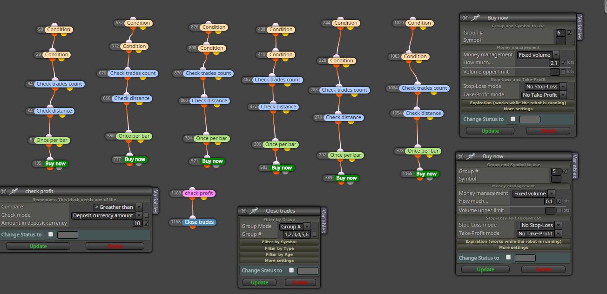Toggle Amount in deposit currency checkbox

click(147, 223)
